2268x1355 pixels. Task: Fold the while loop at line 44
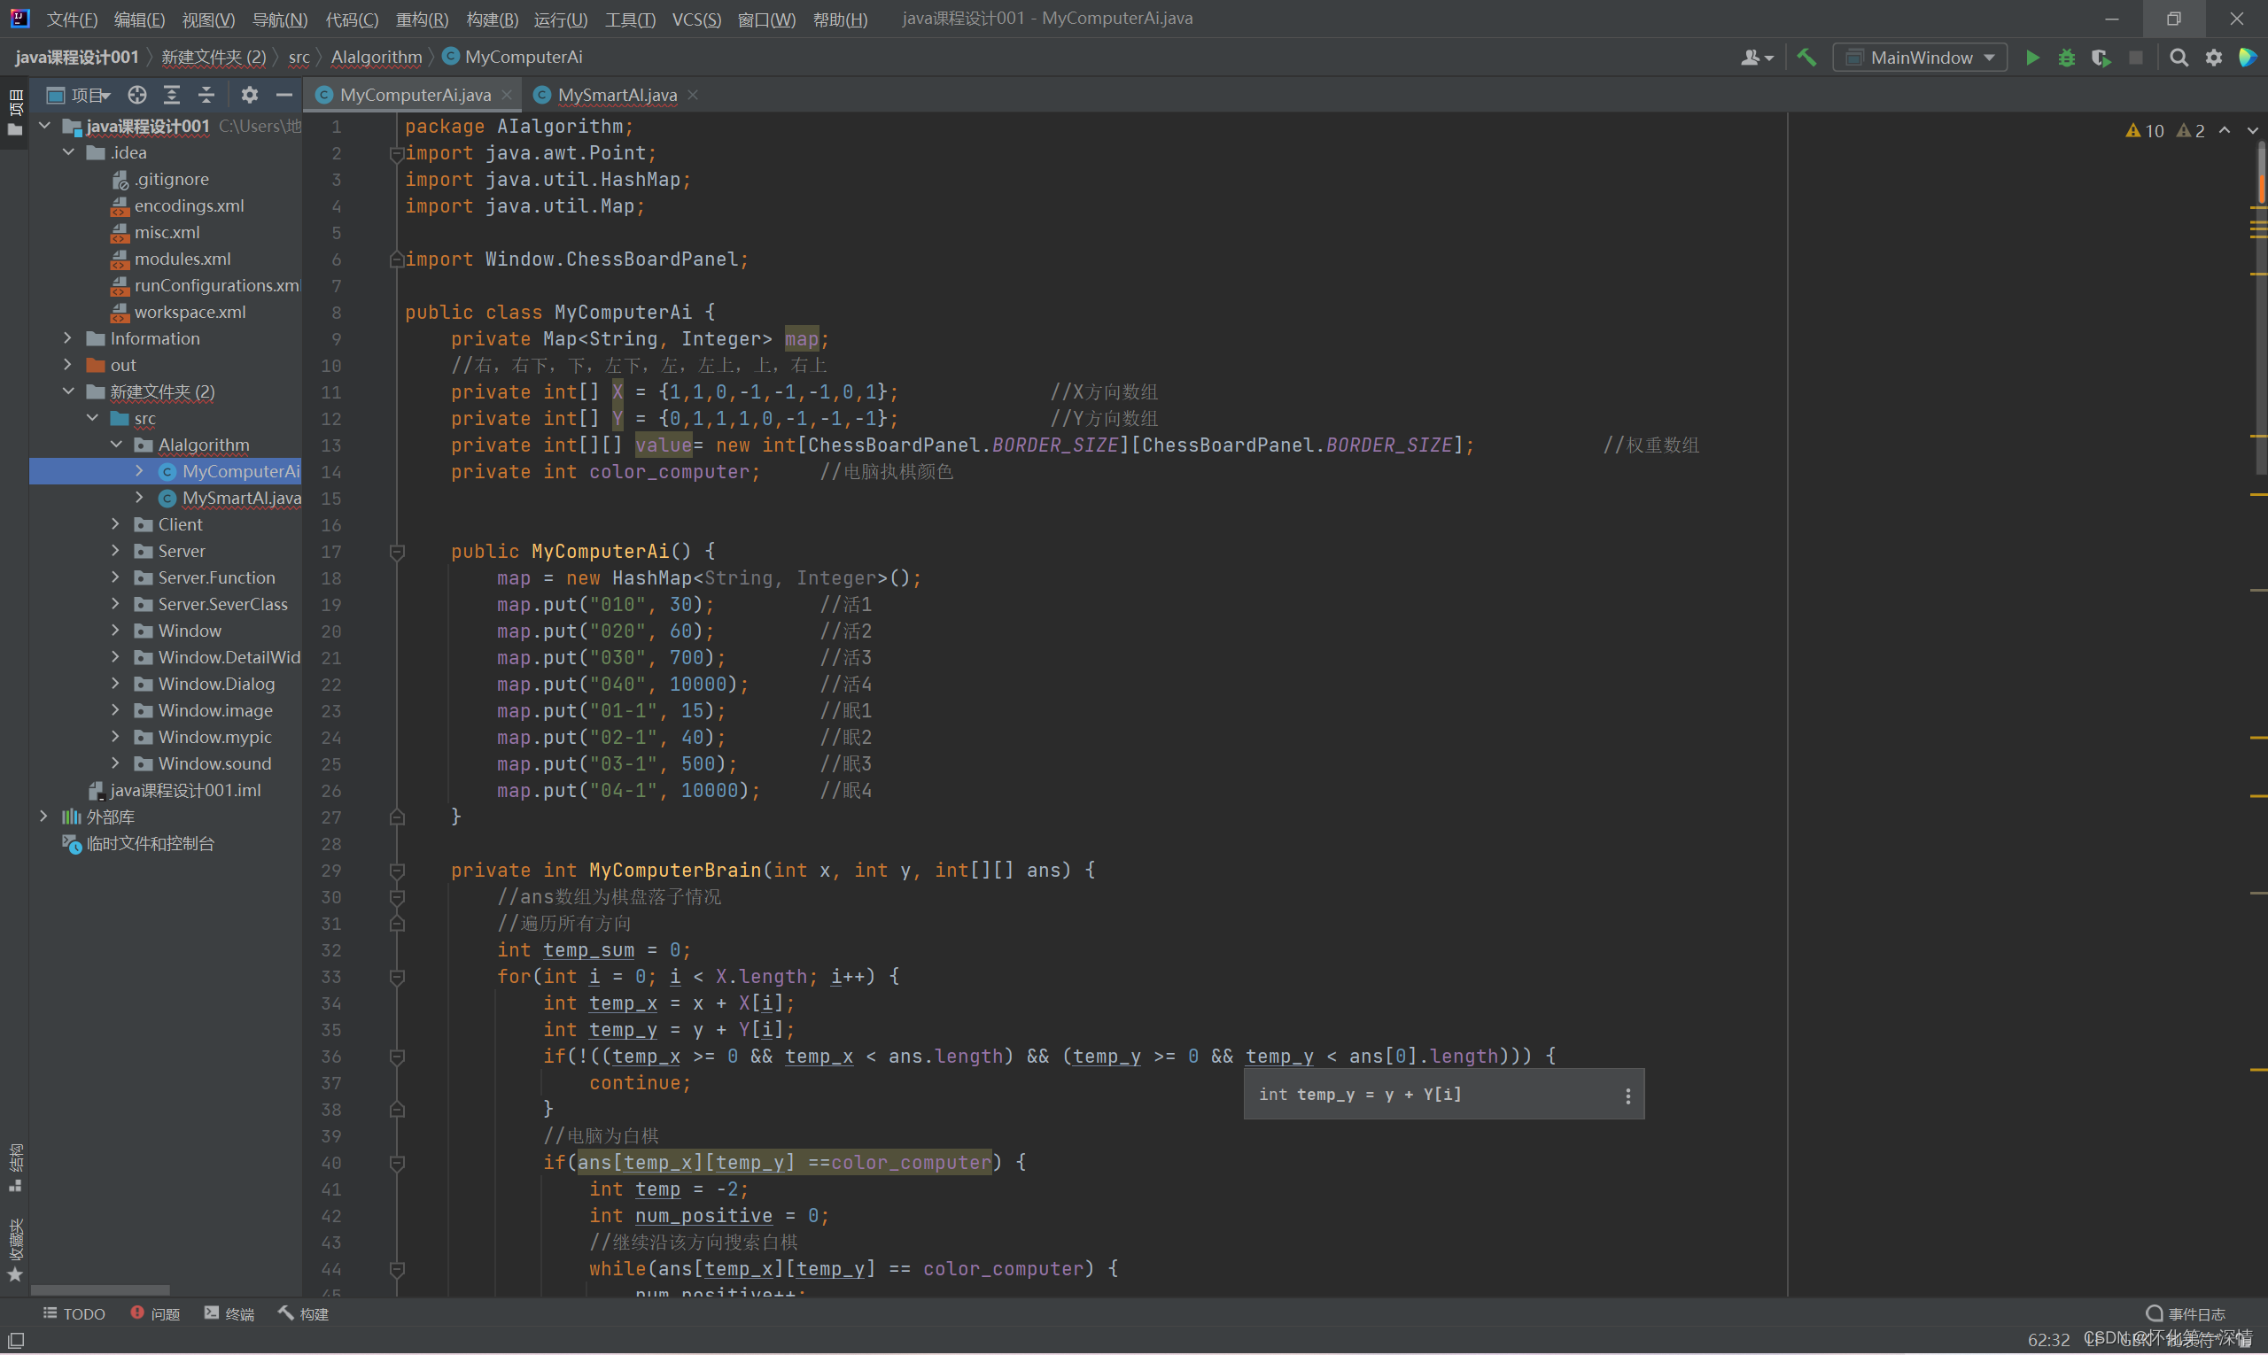pos(397,1269)
